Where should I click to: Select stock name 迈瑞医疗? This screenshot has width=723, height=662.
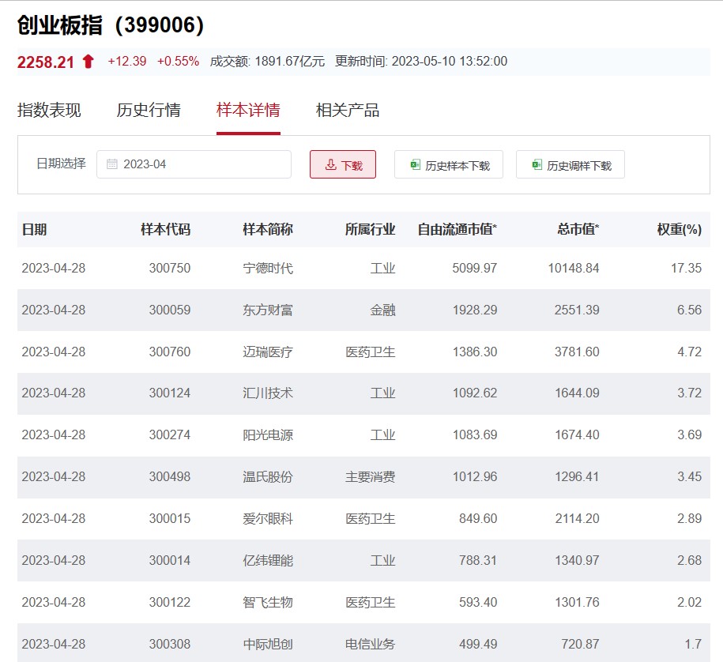click(x=268, y=352)
